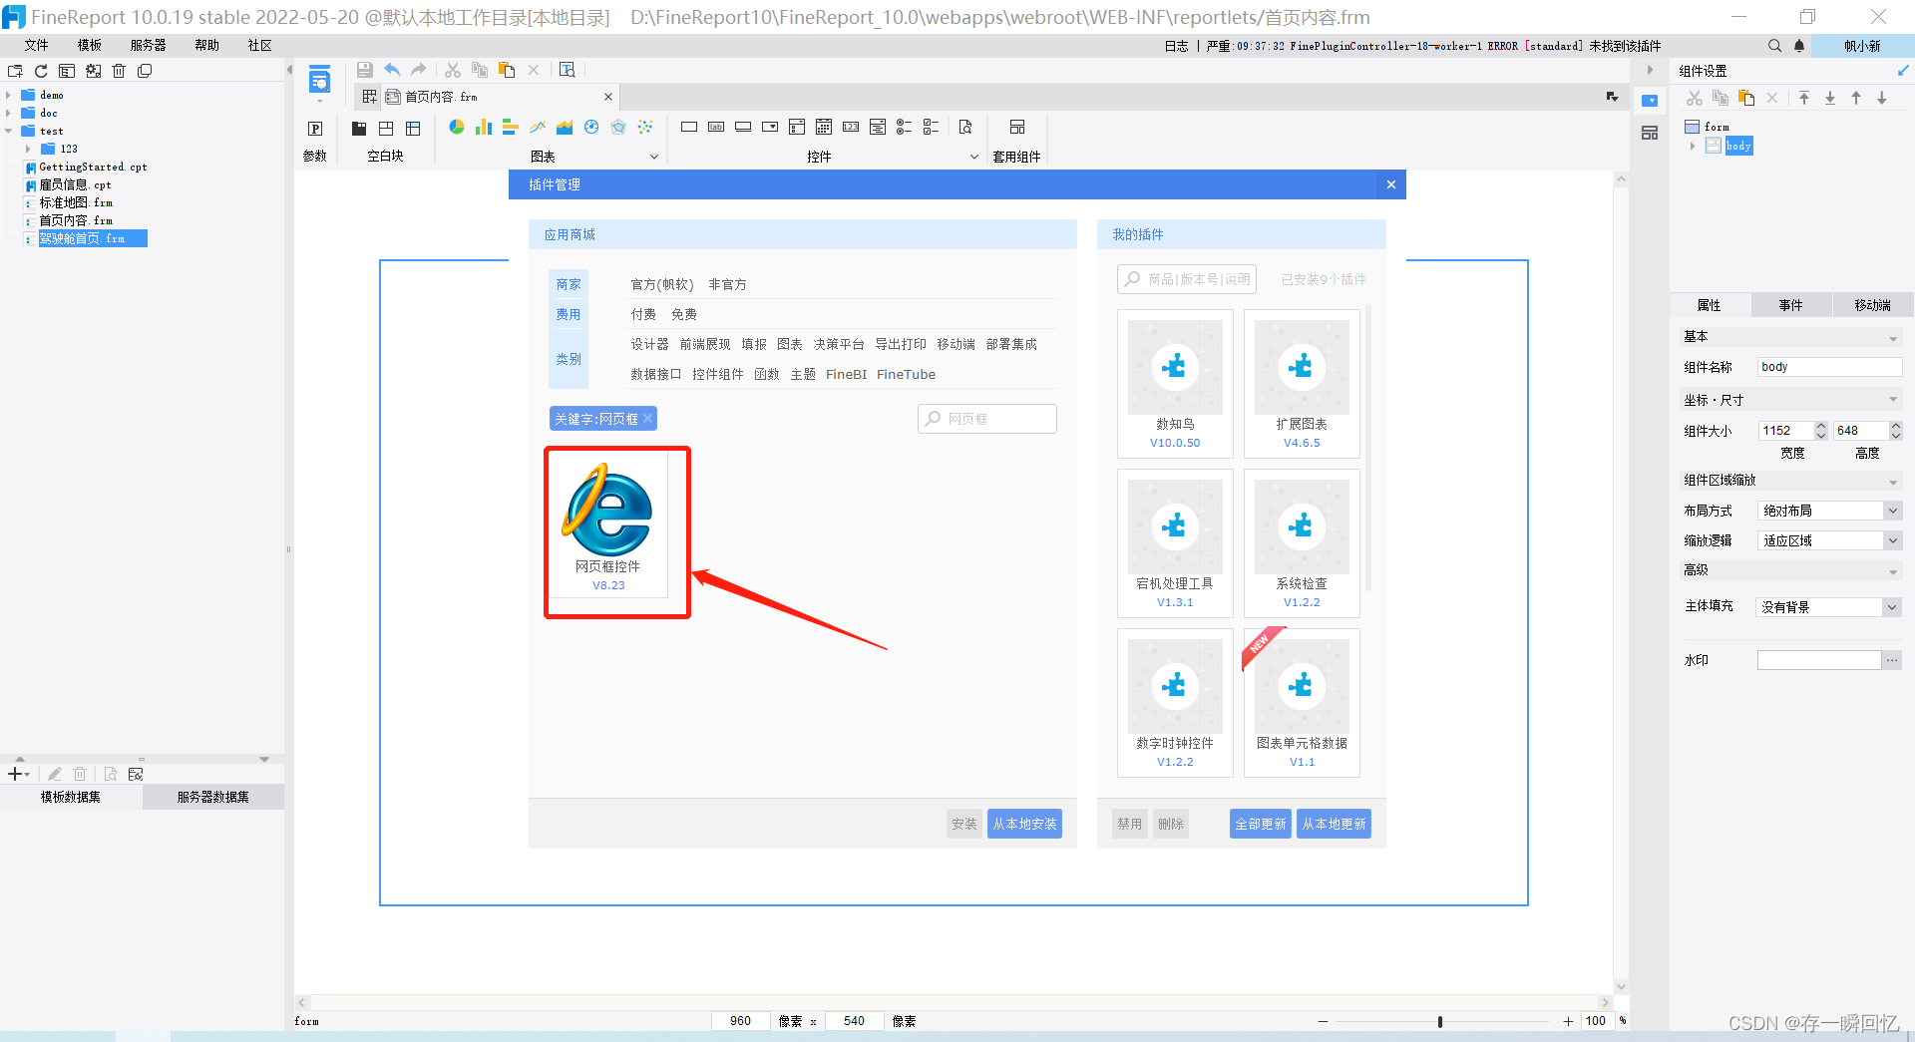This screenshot has height=1042, width=1915.
Task: Filter plugin category 图表
Action: 790,344
